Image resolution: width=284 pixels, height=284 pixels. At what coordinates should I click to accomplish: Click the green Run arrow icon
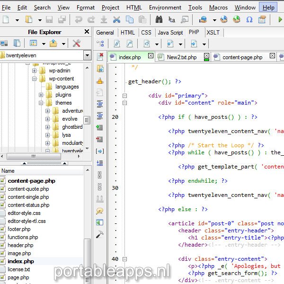(x=280, y=20)
